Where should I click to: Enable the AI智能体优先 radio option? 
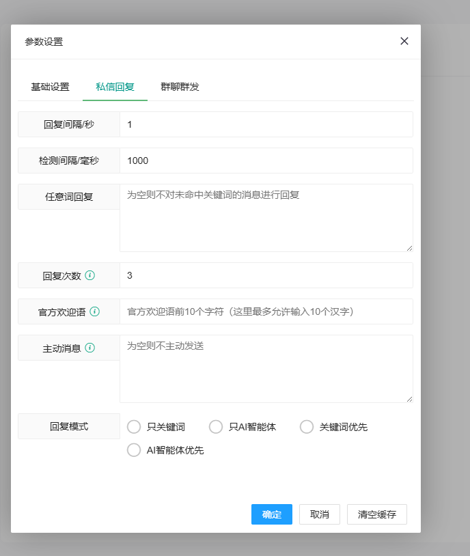135,450
